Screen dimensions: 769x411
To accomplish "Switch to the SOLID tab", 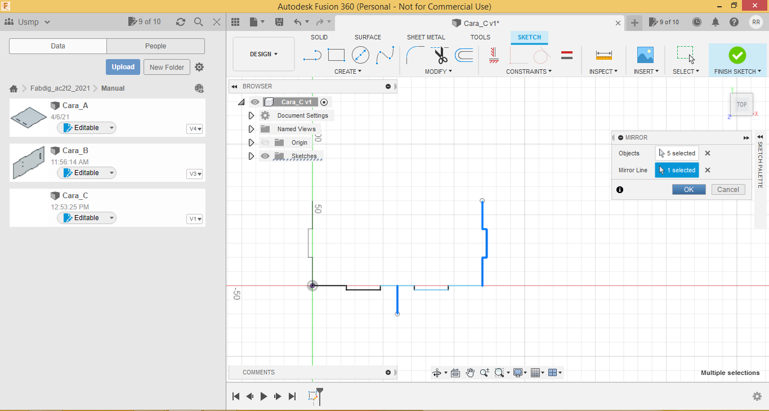I will [x=319, y=37].
